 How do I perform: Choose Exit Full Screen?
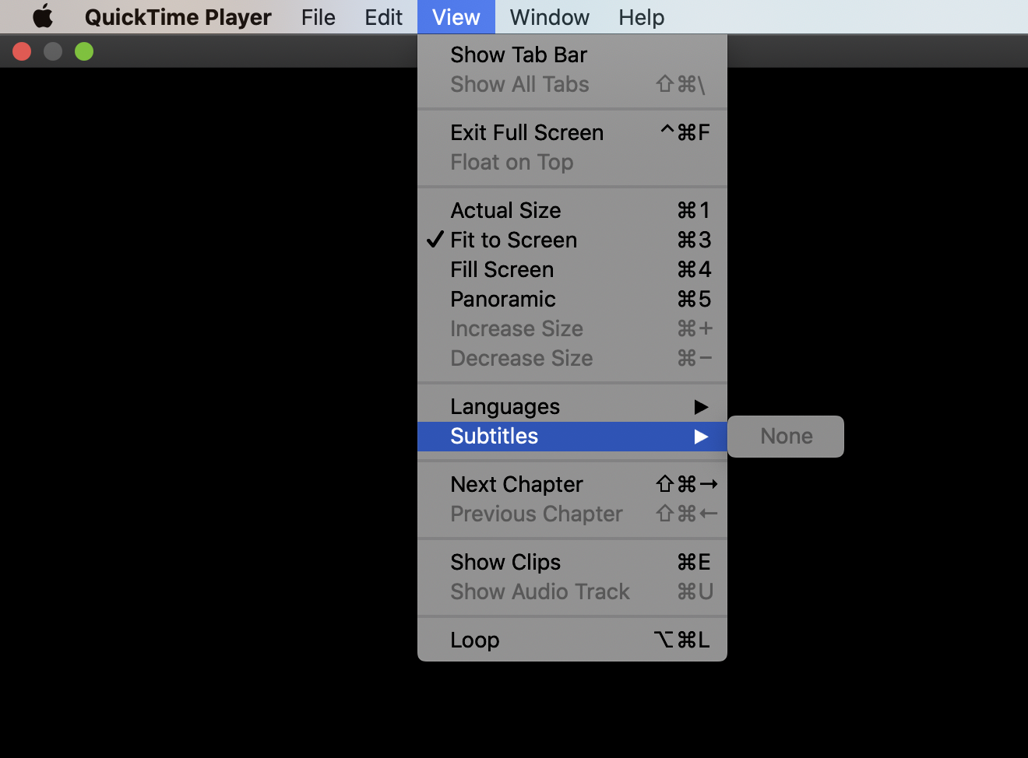527,133
